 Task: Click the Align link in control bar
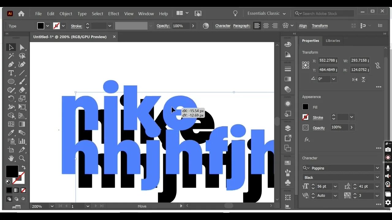[303, 26]
